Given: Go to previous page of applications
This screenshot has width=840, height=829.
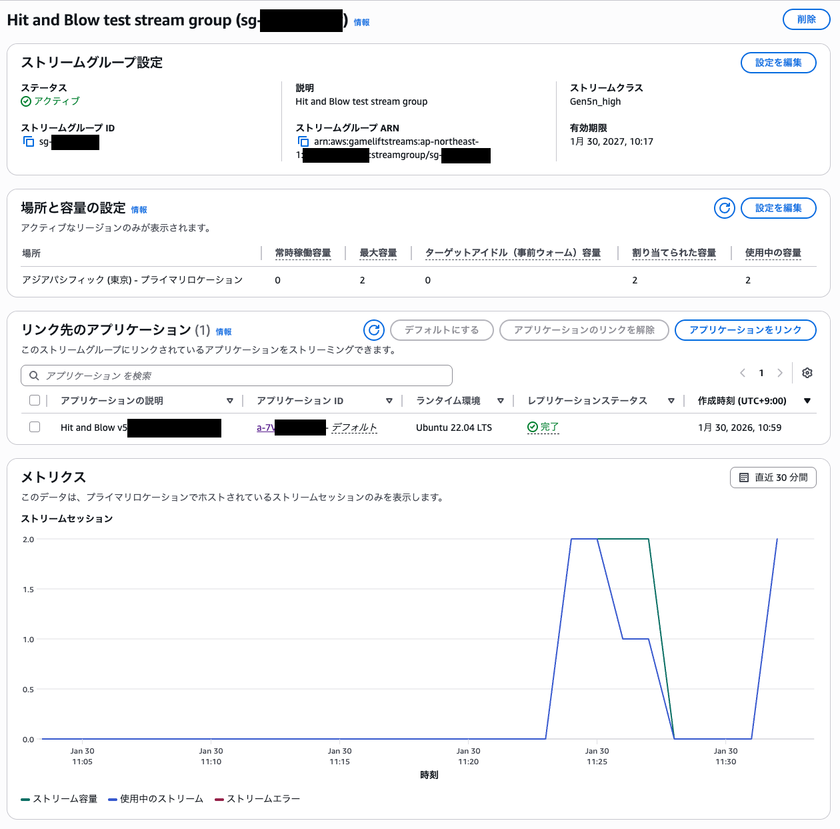Looking at the screenshot, I should pyautogui.click(x=743, y=373).
